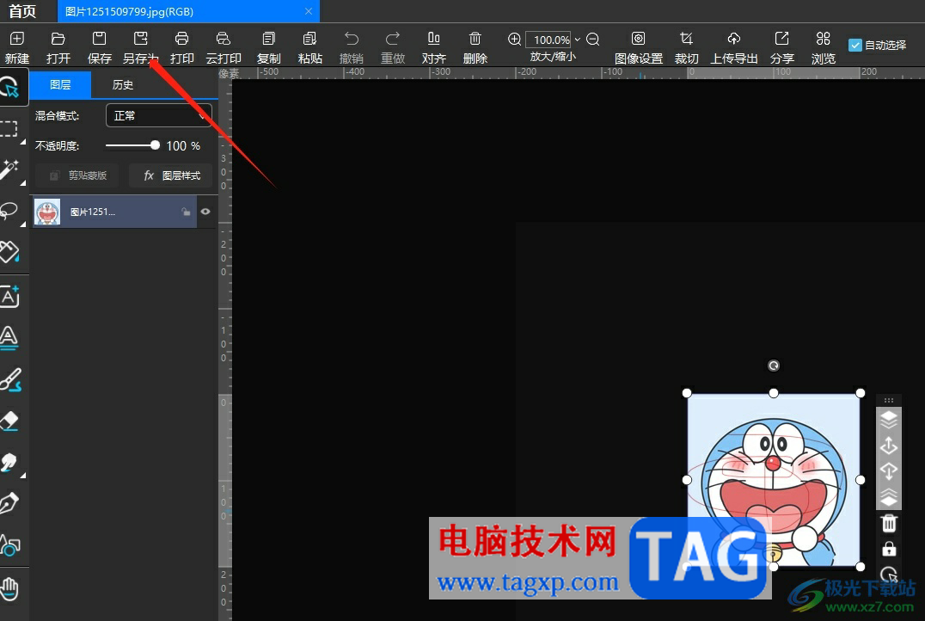Screen dimensions: 925x621
Task: Click the 100.0% zoom input field
Action: point(548,40)
